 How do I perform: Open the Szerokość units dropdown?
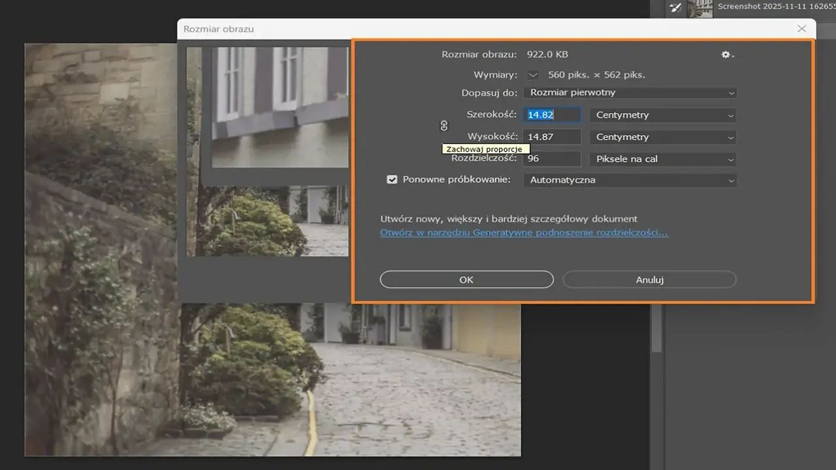(663, 115)
